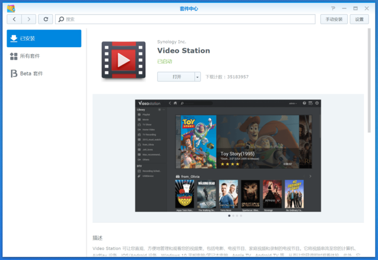Click the 手动安装 button
The height and width of the screenshot is (260, 378).
click(334, 19)
